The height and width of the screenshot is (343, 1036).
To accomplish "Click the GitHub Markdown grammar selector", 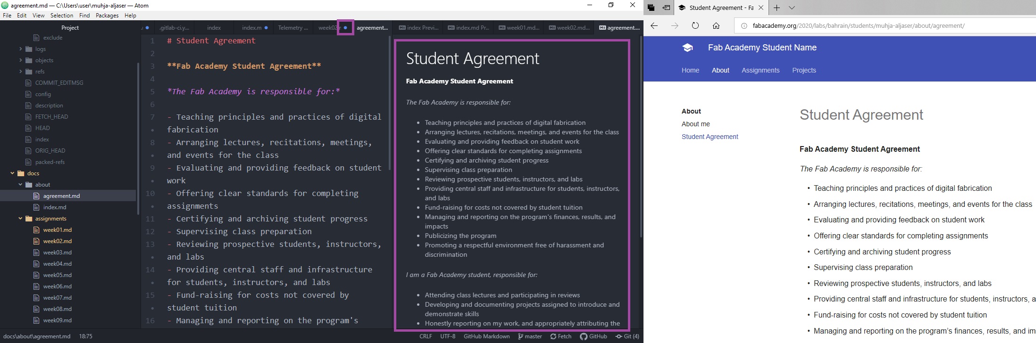I will (486, 336).
